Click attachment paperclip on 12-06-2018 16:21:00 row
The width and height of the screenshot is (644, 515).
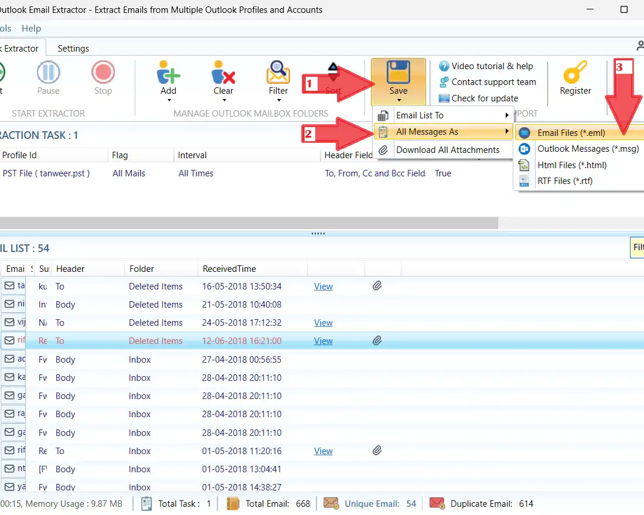[x=377, y=340]
